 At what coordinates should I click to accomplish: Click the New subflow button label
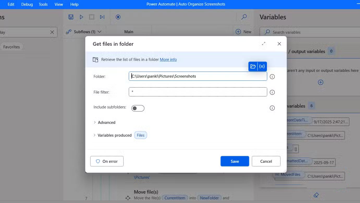(x=247, y=32)
